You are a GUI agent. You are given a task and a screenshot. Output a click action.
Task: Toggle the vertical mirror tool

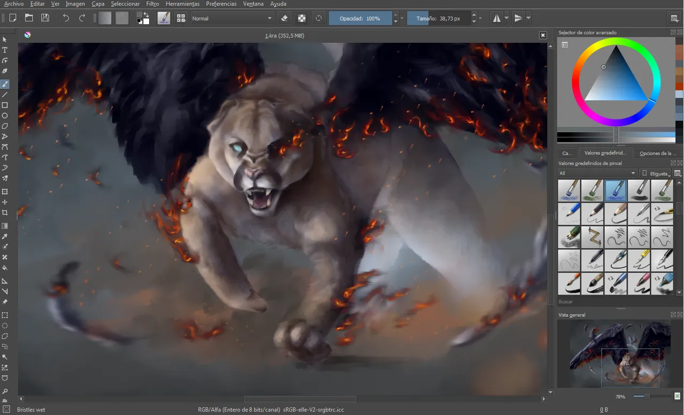pyautogui.click(x=518, y=18)
